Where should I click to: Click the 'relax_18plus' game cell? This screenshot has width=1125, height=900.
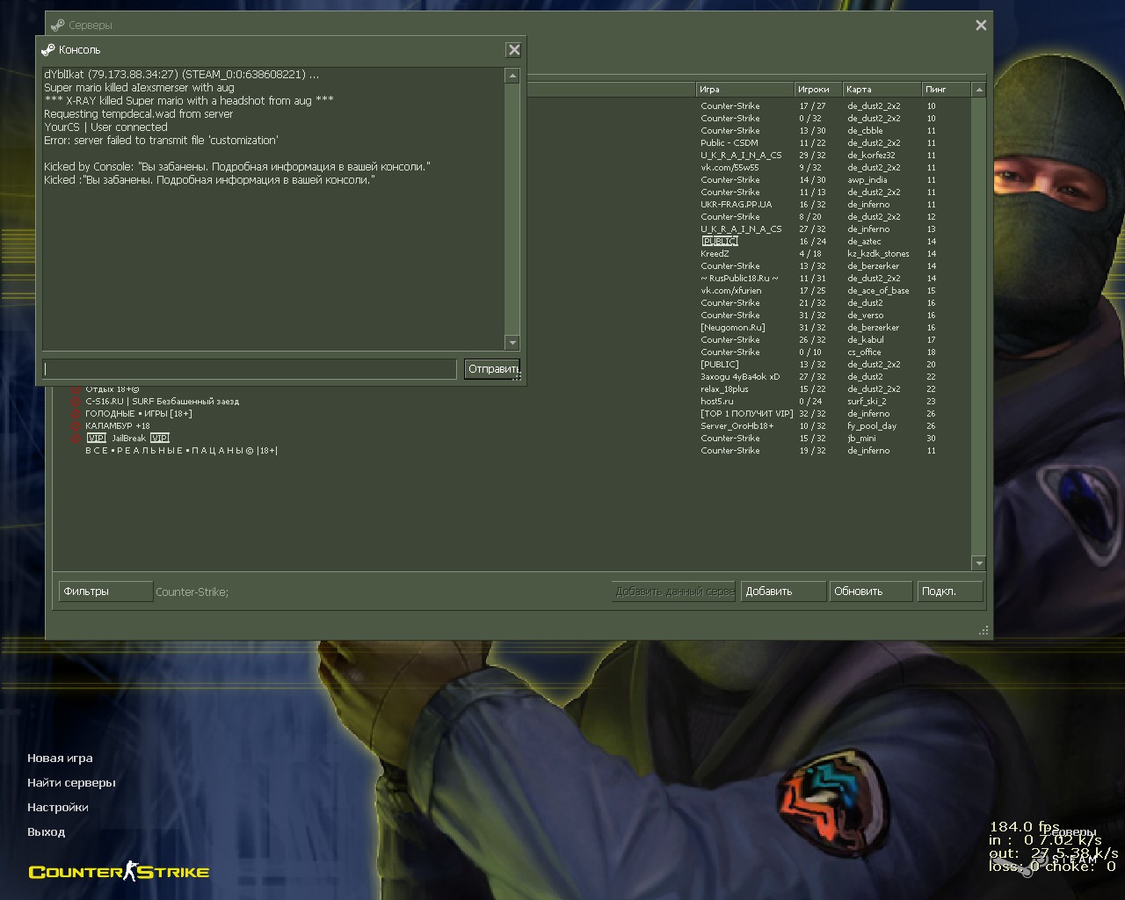tap(725, 389)
